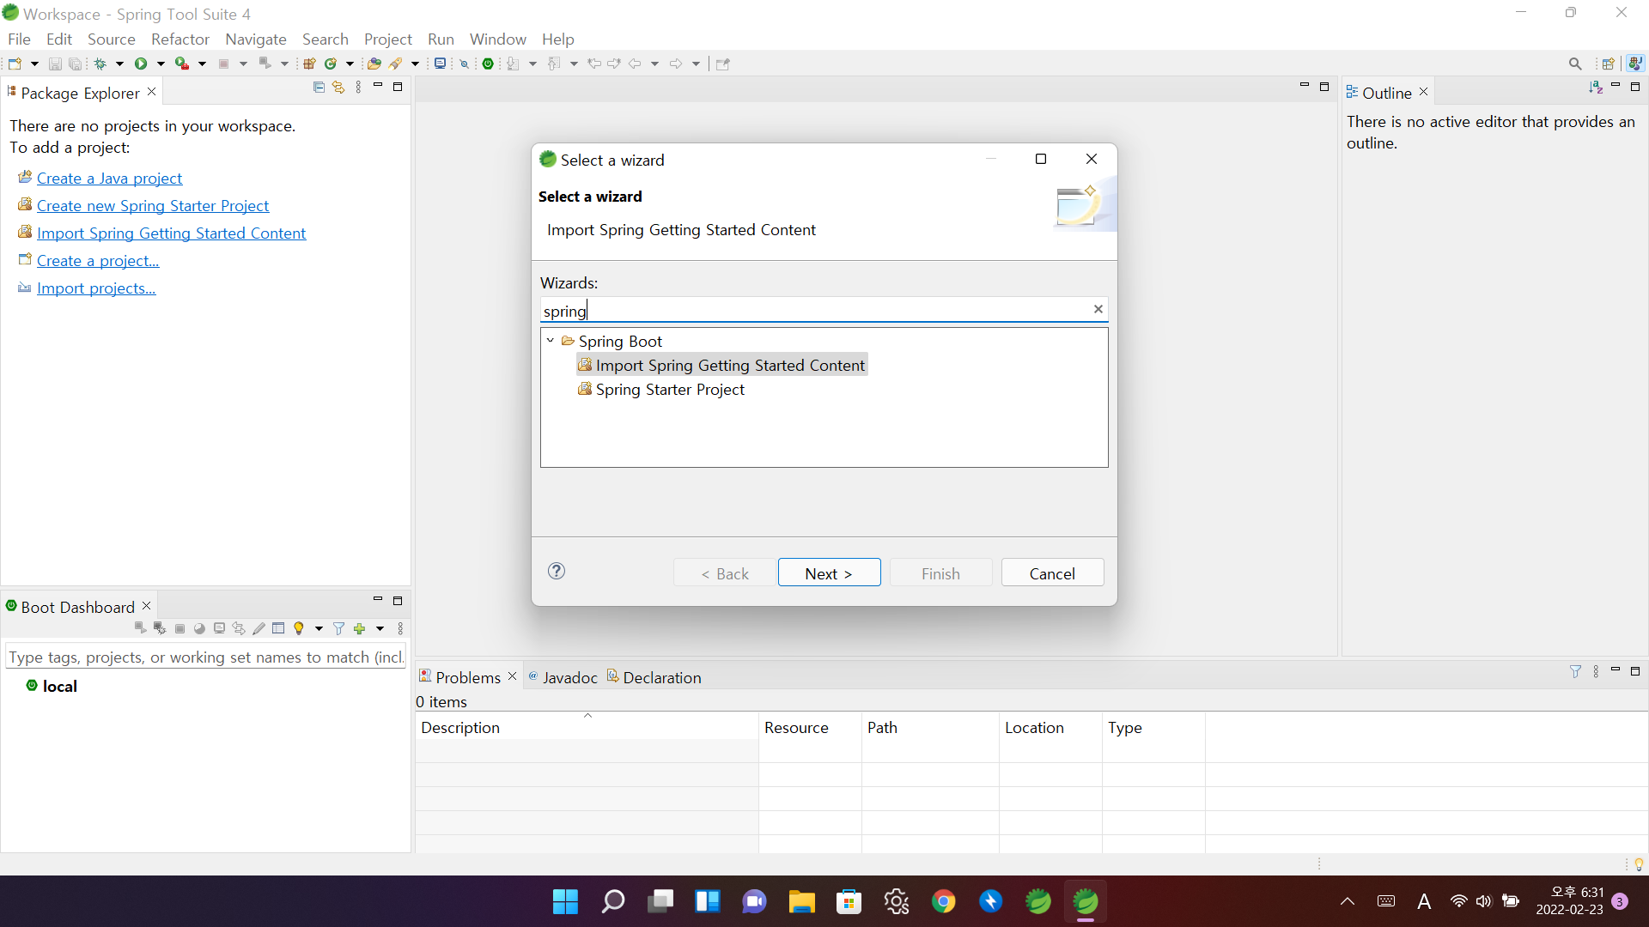Screen dimensions: 1649x927
Task: Click Create new Spring Starter Project link
Action: coord(153,206)
